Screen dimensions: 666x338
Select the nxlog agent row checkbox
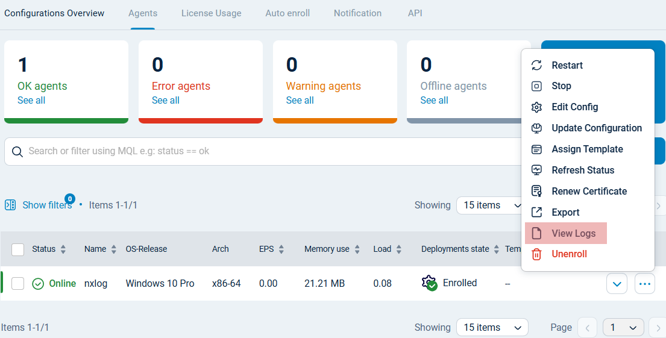click(x=18, y=283)
